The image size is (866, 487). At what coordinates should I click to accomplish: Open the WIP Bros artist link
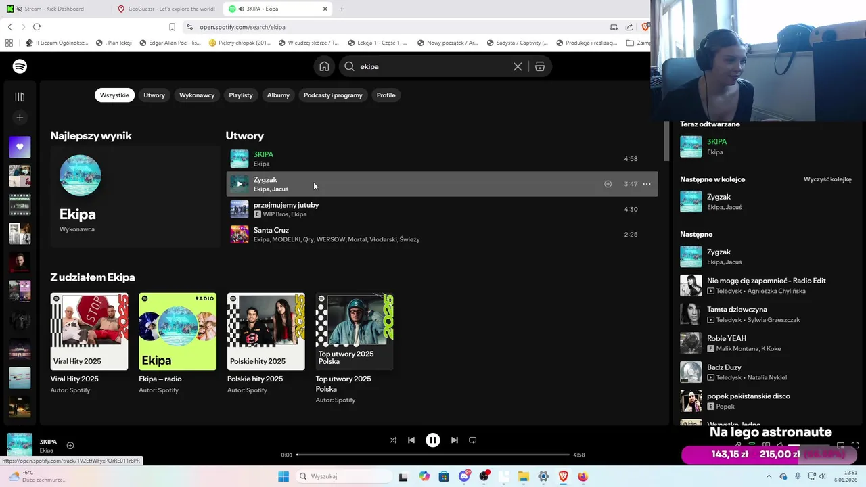point(275,214)
